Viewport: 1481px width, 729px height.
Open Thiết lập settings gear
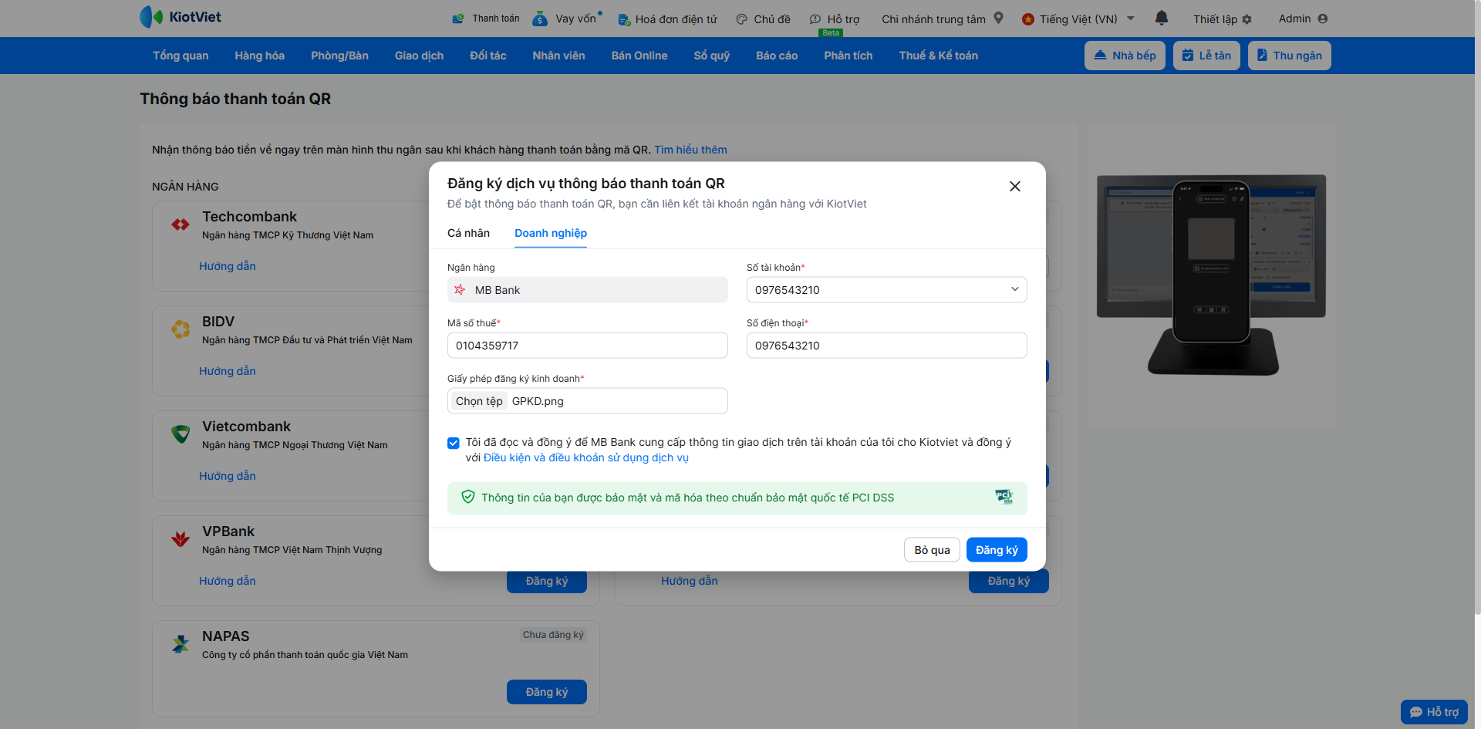[x=1247, y=19]
